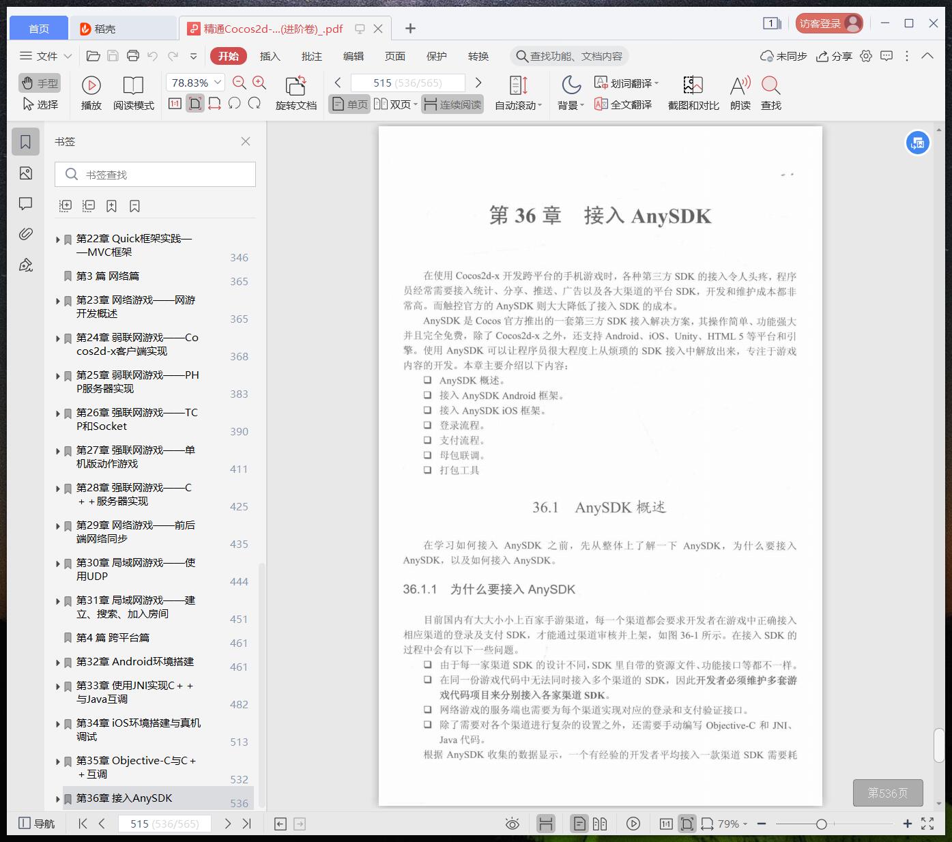Click the 查找 find magnifier icon
The height and width of the screenshot is (842, 952).
coord(771,92)
